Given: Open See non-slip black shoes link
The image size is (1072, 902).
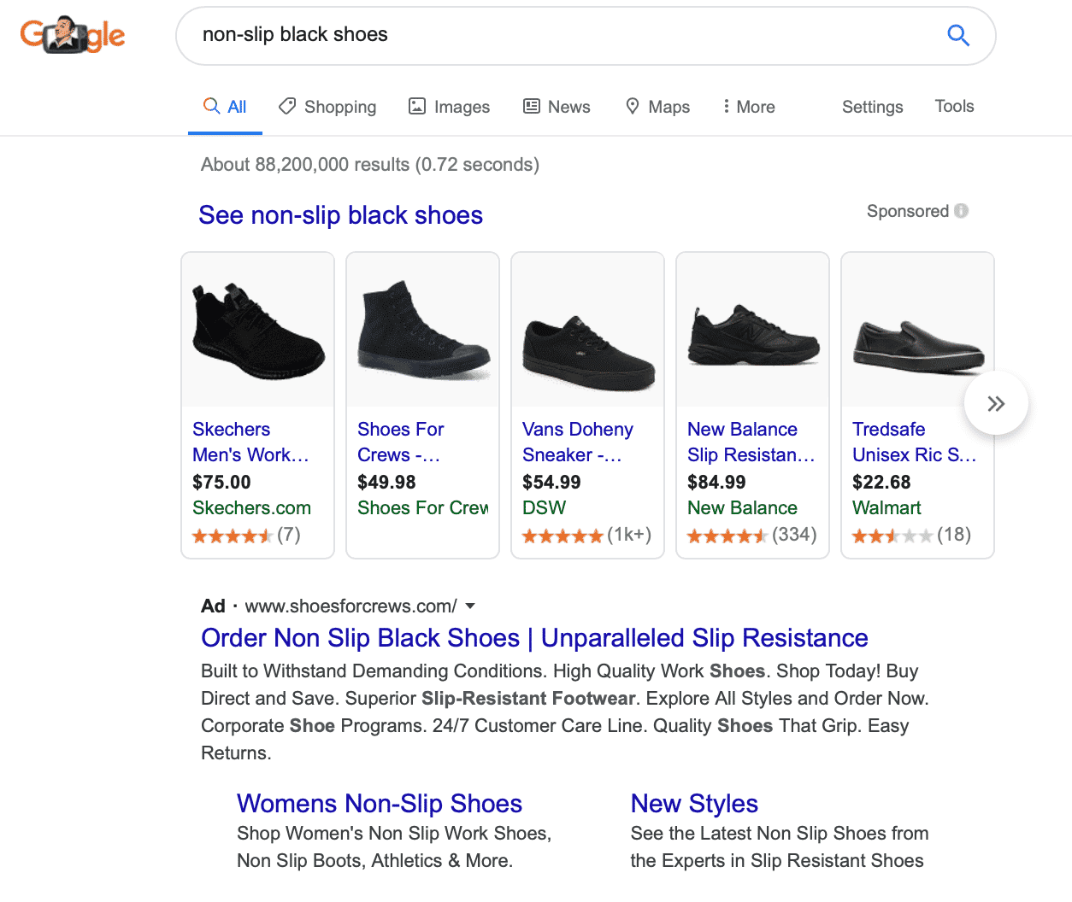Looking at the screenshot, I should coord(340,215).
